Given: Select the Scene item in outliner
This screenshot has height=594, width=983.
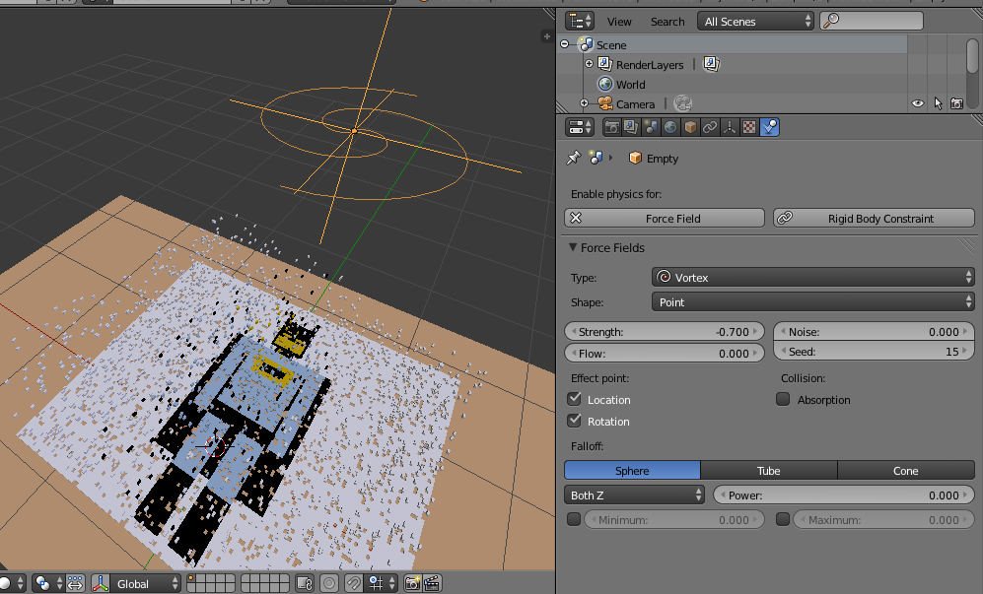Looking at the screenshot, I should pos(611,44).
